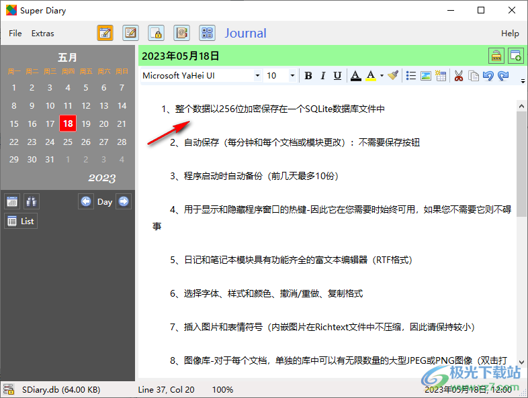Click the add new entry icon

pos(515,56)
